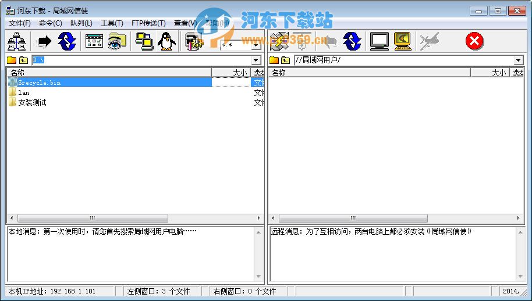
Task: Click the 本地消息 message text
Action: 102,232
